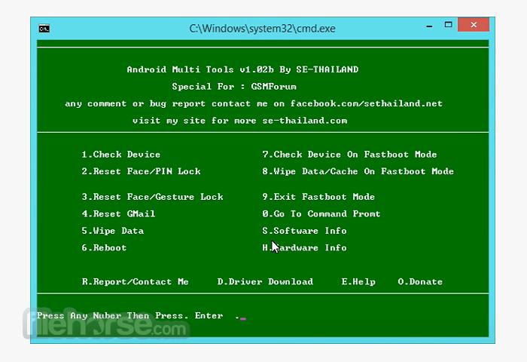Click the window title C:\Windows\system32\cmd.exe

[x=262, y=29]
